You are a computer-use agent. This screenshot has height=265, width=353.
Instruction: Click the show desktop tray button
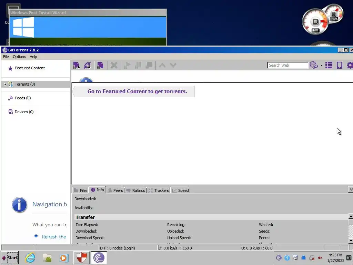click(349, 258)
